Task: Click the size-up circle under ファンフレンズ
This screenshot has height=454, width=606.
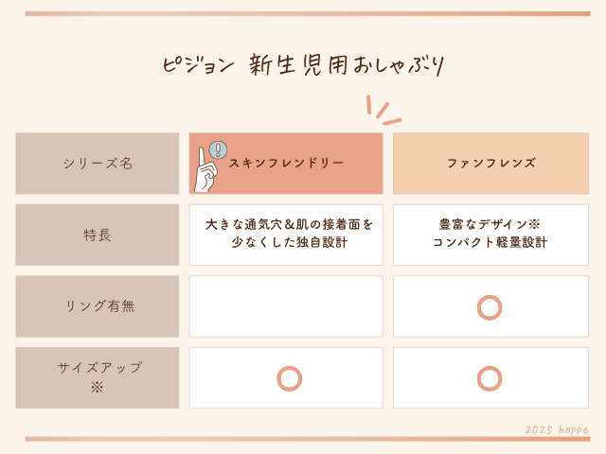Action: click(490, 378)
